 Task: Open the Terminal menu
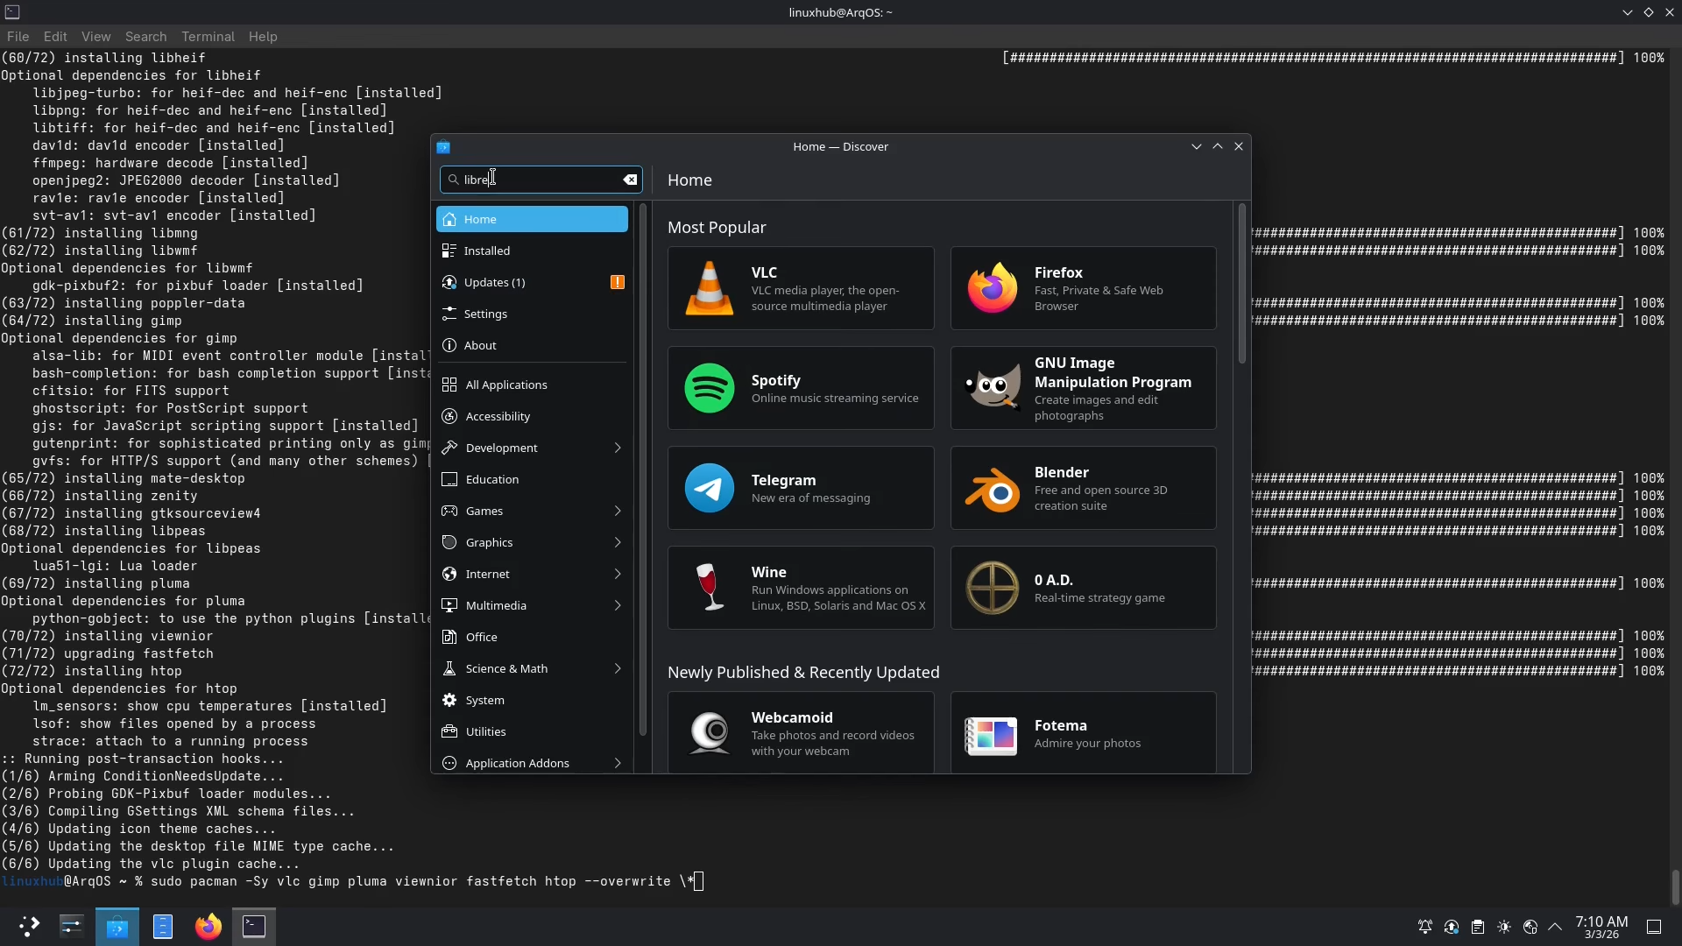[208, 37]
